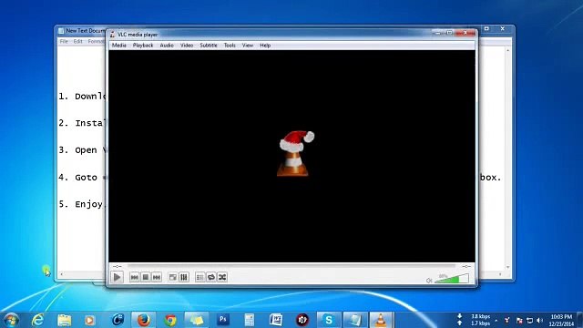Click the VLC seek progress bar
Image resolution: width=583 pixels, height=328 pixels.
[x=291, y=266]
